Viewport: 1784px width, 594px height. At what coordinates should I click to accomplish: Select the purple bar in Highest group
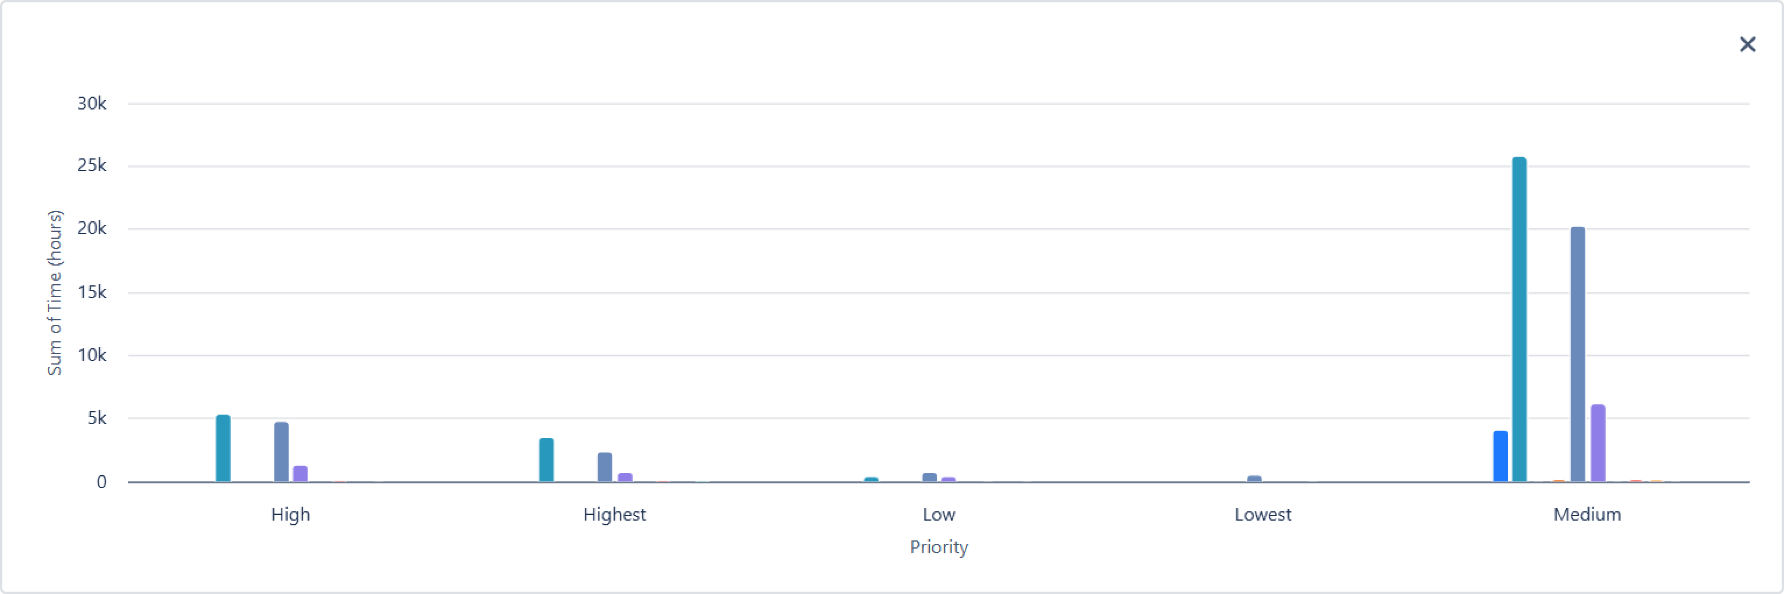[x=625, y=477]
